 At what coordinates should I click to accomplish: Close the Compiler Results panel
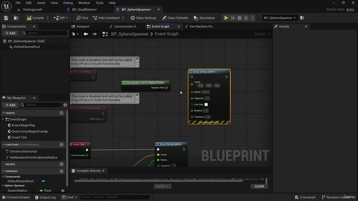(103, 170)
